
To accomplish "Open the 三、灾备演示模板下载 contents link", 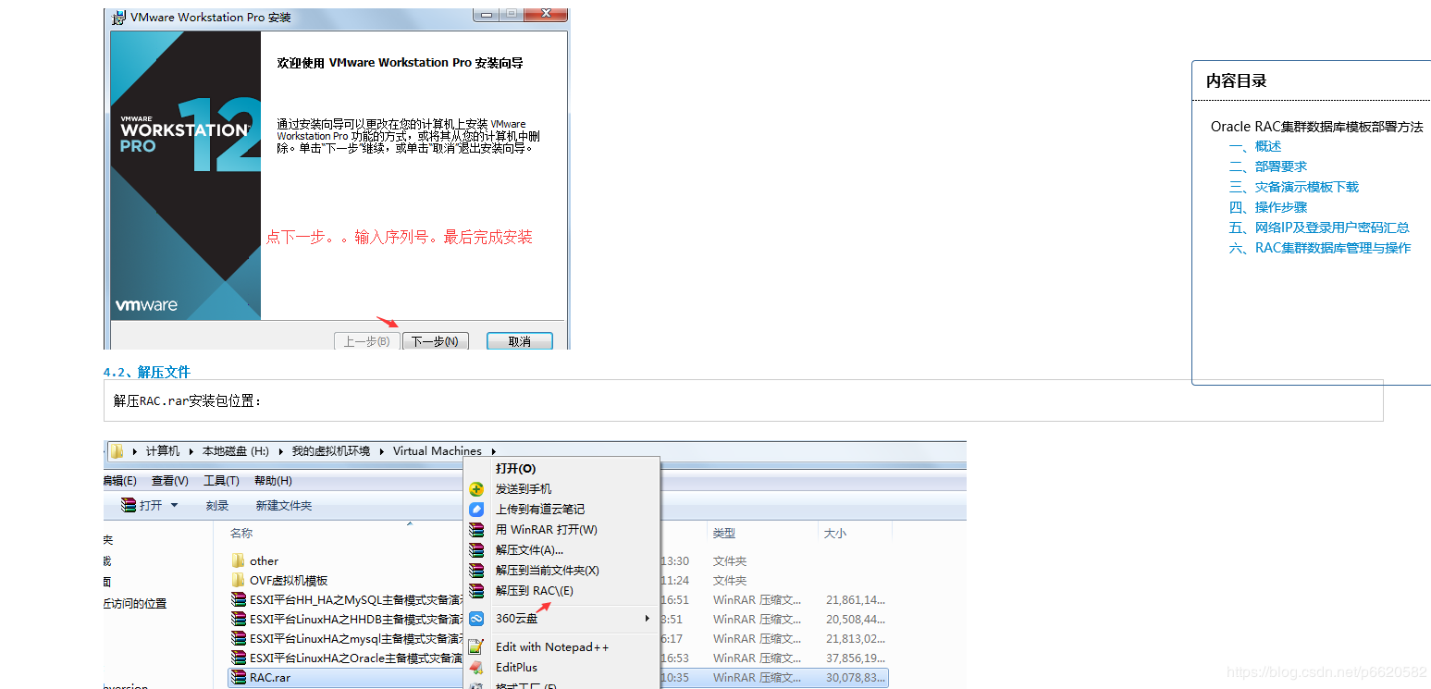I will tap(1294, 187).
